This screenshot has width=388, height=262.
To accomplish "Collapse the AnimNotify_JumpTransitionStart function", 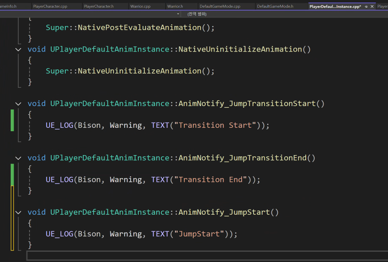I will [18, 104].
